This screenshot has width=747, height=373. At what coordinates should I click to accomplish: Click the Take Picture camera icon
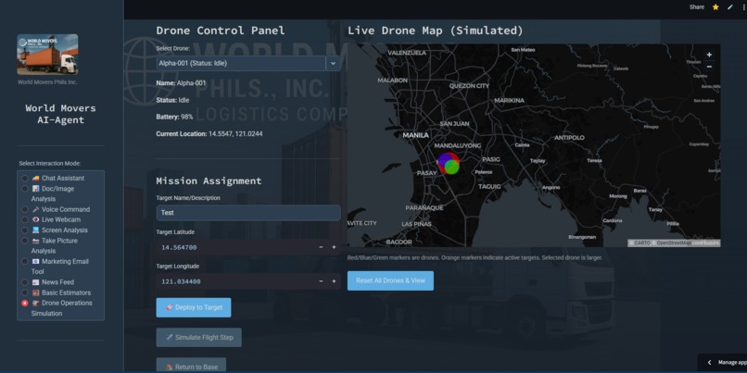coord(36,241)
